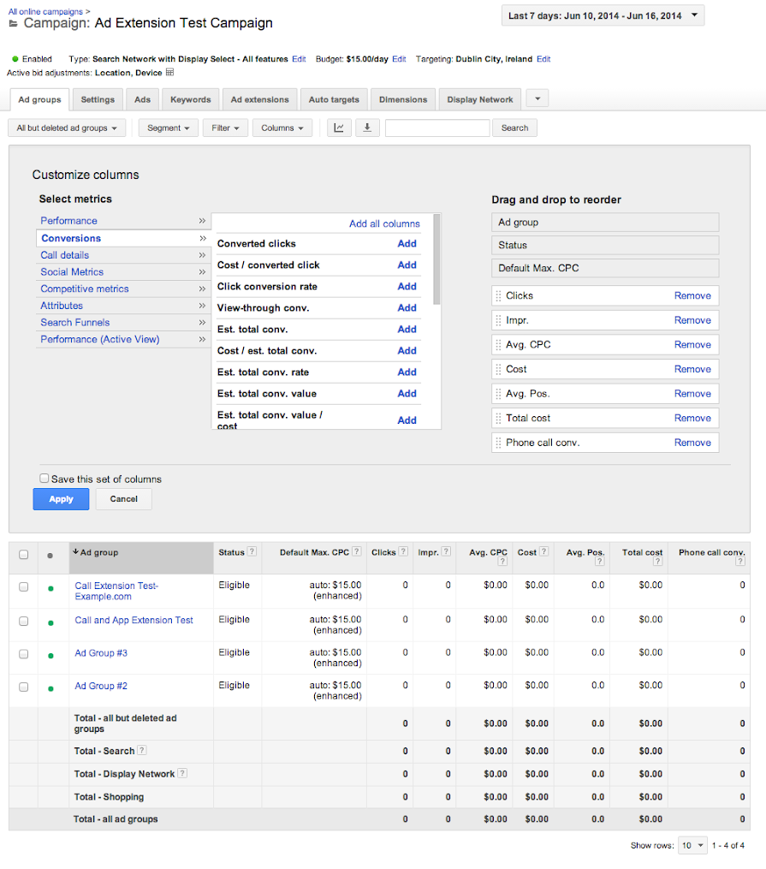Click the ad group search input field
The image size is (766, 869).
(436, 128)
